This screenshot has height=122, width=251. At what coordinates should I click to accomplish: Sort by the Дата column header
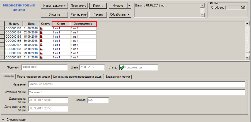click(31, 24)
